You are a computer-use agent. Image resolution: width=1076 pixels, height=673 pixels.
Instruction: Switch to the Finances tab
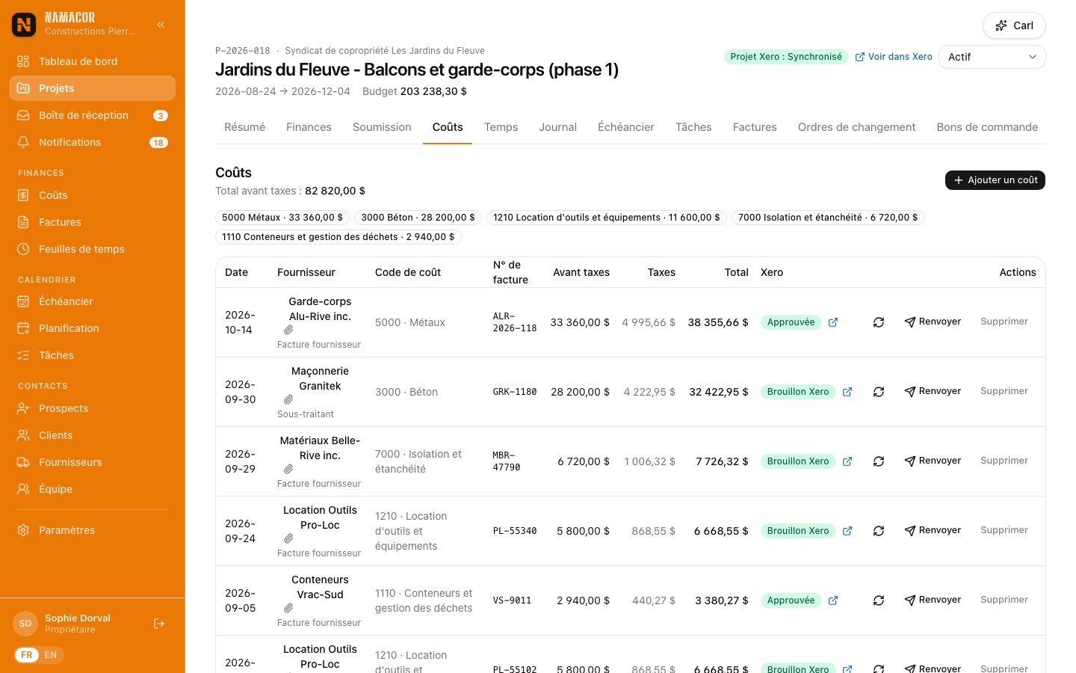click(x=309, y=127)
